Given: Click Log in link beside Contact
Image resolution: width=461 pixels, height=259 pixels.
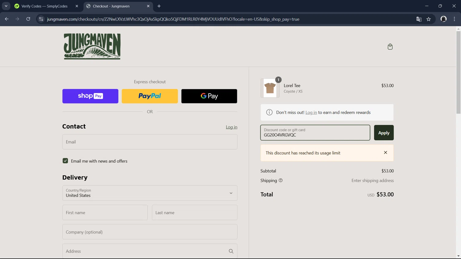Looking at the screenshot, I should point(231,127).
